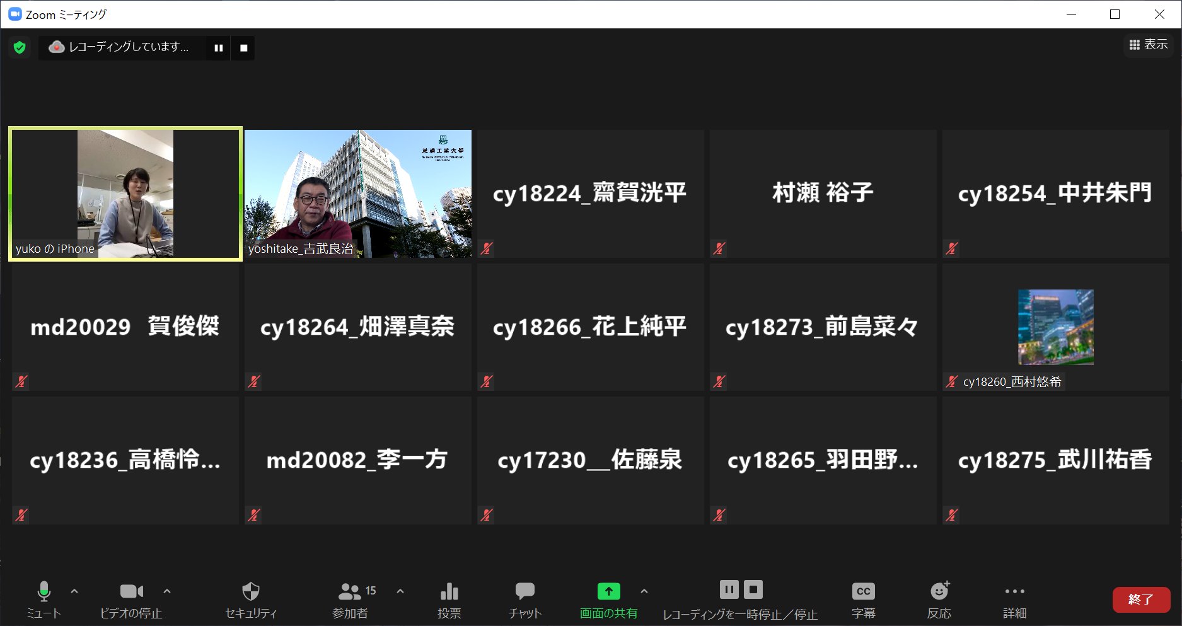This screenshot has height=626, width=1182.
Task: Pause recording in the top recording bar
Action: tap(219, 48)
